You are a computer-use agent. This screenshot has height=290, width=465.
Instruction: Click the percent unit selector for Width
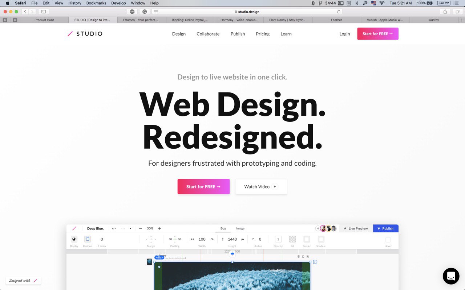[x=212, y=239]
